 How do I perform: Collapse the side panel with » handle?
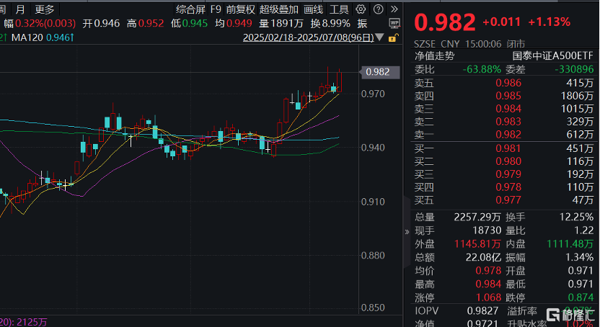tap(407, 231)
